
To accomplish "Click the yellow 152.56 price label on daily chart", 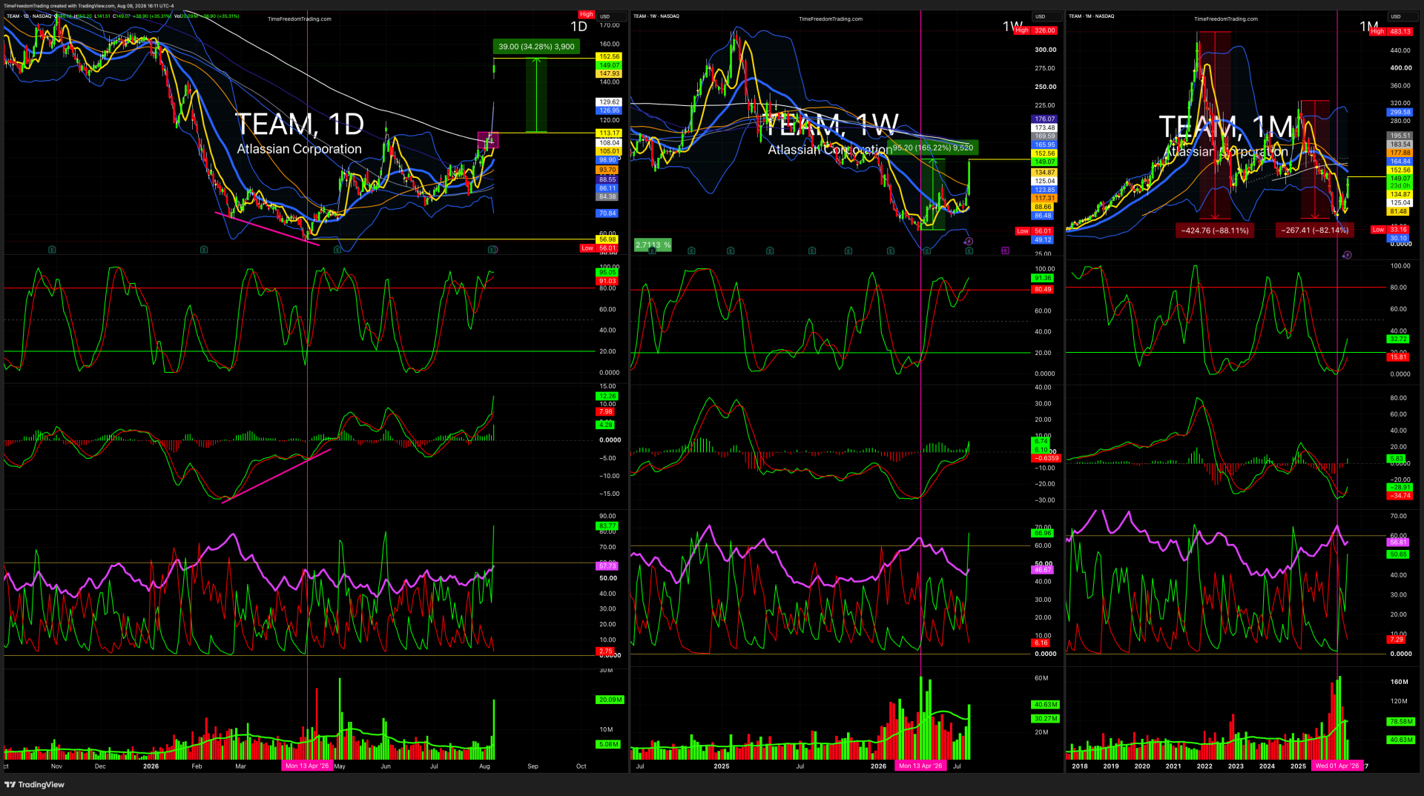I will (x=609, y=57).
